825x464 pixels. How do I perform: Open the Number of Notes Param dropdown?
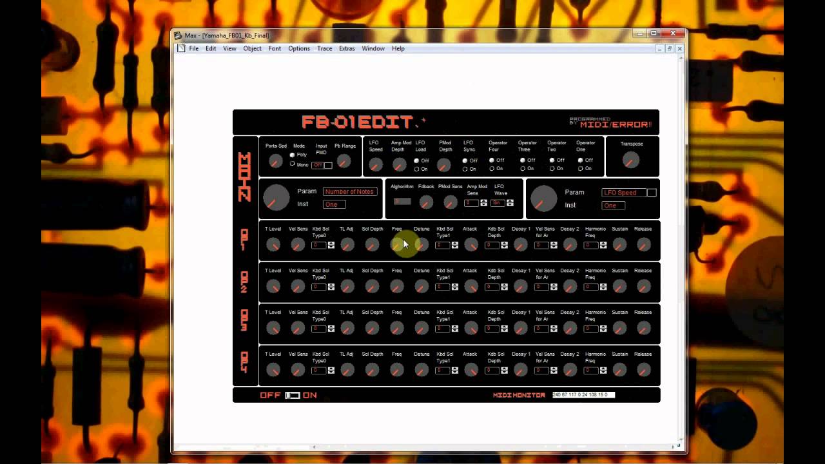pos(350,191)
